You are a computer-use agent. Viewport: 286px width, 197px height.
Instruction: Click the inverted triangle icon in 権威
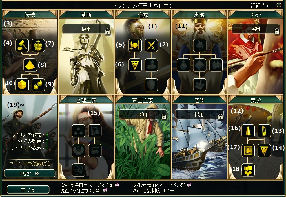(x=135, y=65)
